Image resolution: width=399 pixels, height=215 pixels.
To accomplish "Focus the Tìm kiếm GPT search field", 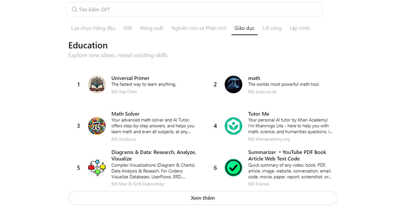I will click(x=194, y=9).
